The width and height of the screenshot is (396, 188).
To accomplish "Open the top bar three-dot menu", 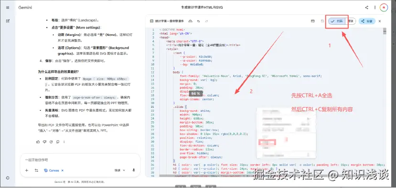I will point(375,8).
